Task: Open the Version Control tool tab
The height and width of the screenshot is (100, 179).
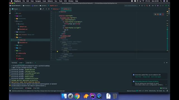Action: click(18, 88)
